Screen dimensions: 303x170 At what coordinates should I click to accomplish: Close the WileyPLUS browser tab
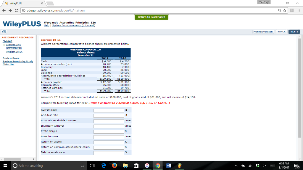42,3
